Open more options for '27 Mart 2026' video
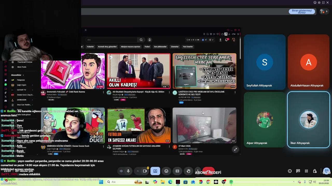Image resolution: width=332 pixels, height=186 pixels. click(x=235, y=146)
